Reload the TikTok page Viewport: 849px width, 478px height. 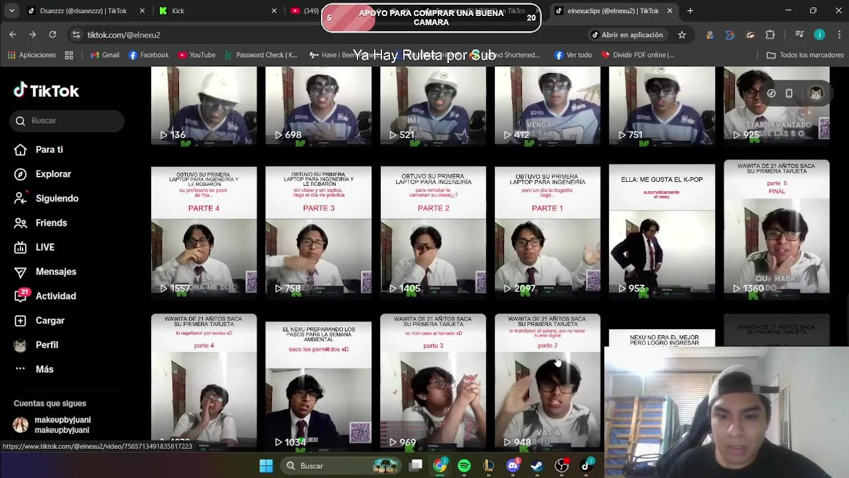click(52, 35)
